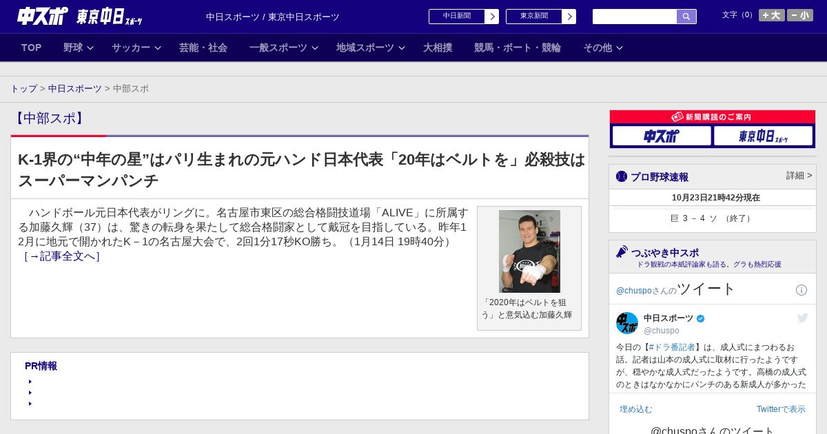Screen dimensions: 827x434
Task: Click the search magnifier button
Action: pos(686,17)
